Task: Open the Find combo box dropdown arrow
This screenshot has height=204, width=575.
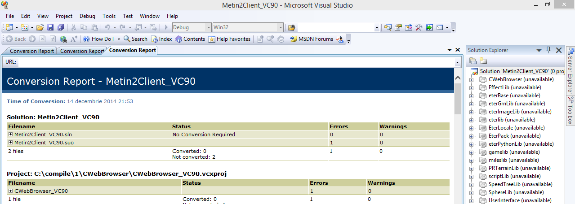Action: (x=377, y=27)
